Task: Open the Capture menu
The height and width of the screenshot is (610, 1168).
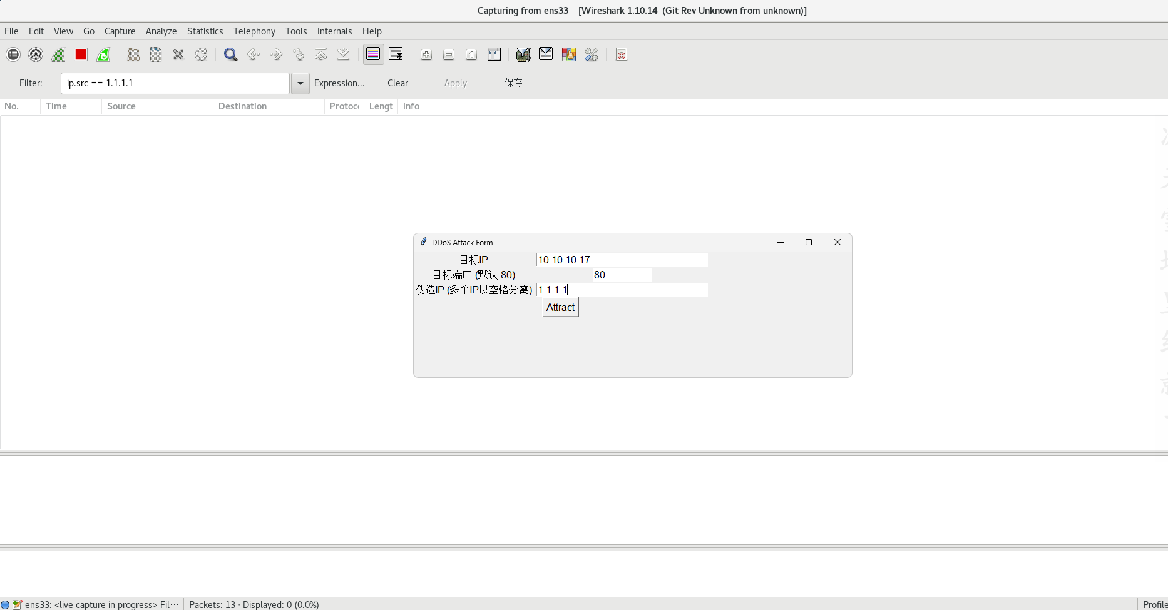Action: 120,31
